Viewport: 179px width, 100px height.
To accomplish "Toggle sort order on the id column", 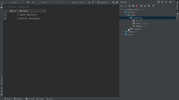I will [x=17, y=11].
